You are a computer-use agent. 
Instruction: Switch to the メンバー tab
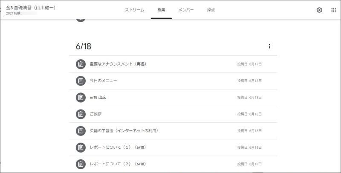coord(186,10)
